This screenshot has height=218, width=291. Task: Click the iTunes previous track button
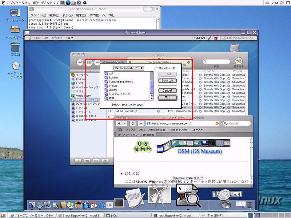[x=80, y=62]
